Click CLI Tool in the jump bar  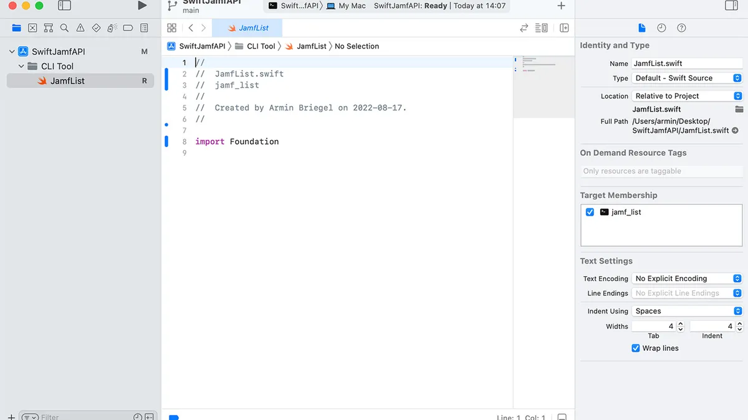point(260,46)
